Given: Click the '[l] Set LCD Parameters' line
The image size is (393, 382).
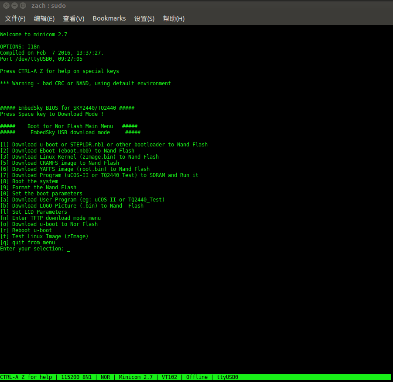Looking at the screenshot, I should click(x=34, y=212).
